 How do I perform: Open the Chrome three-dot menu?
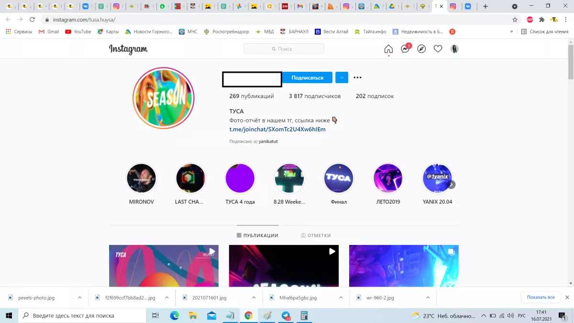[x=567, y=20]
